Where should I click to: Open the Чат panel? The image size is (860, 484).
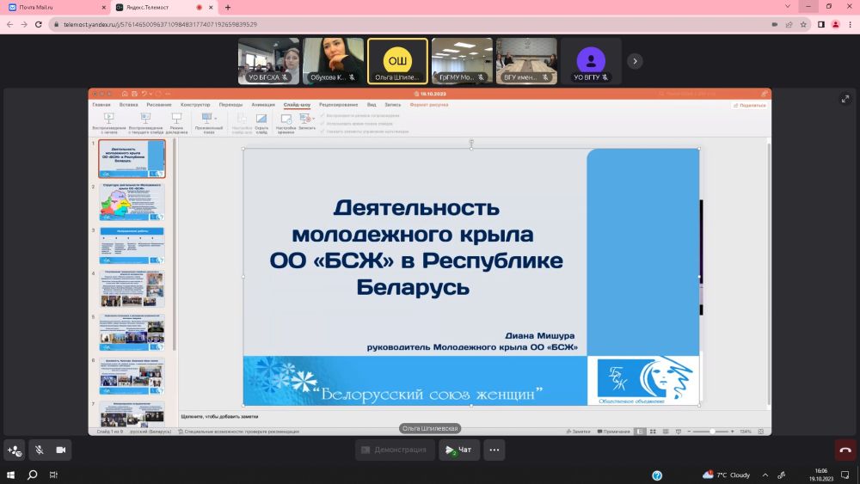[x=459, y=450]
